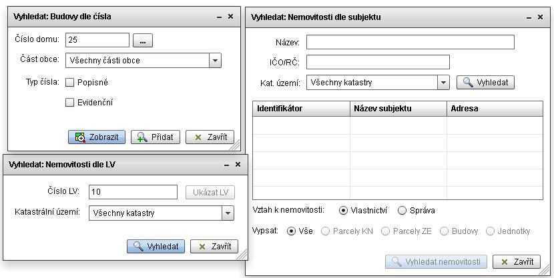This screenshot has width=554, height=278.
Task: Open Kat. území dropdown in subjektu window
Action: point(443,83)
